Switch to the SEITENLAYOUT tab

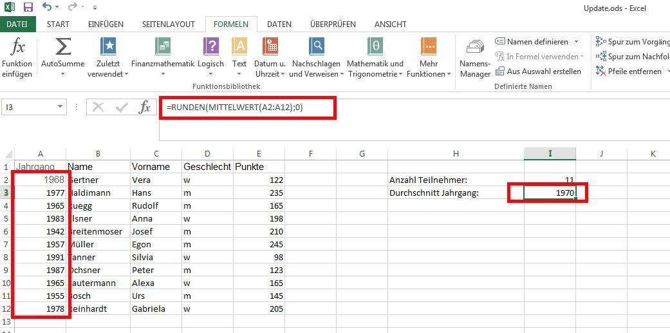point(169,24)
